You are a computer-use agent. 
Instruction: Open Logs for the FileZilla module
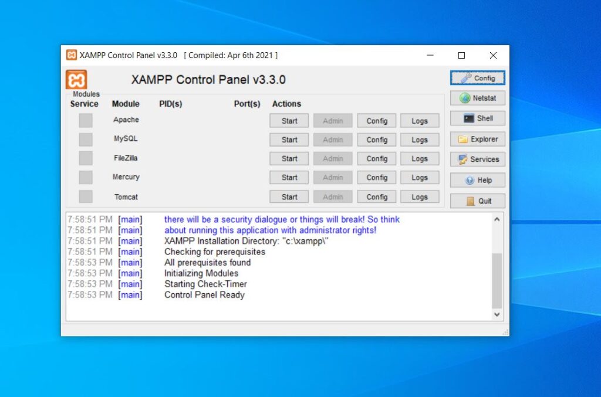(x=420, y=158)
